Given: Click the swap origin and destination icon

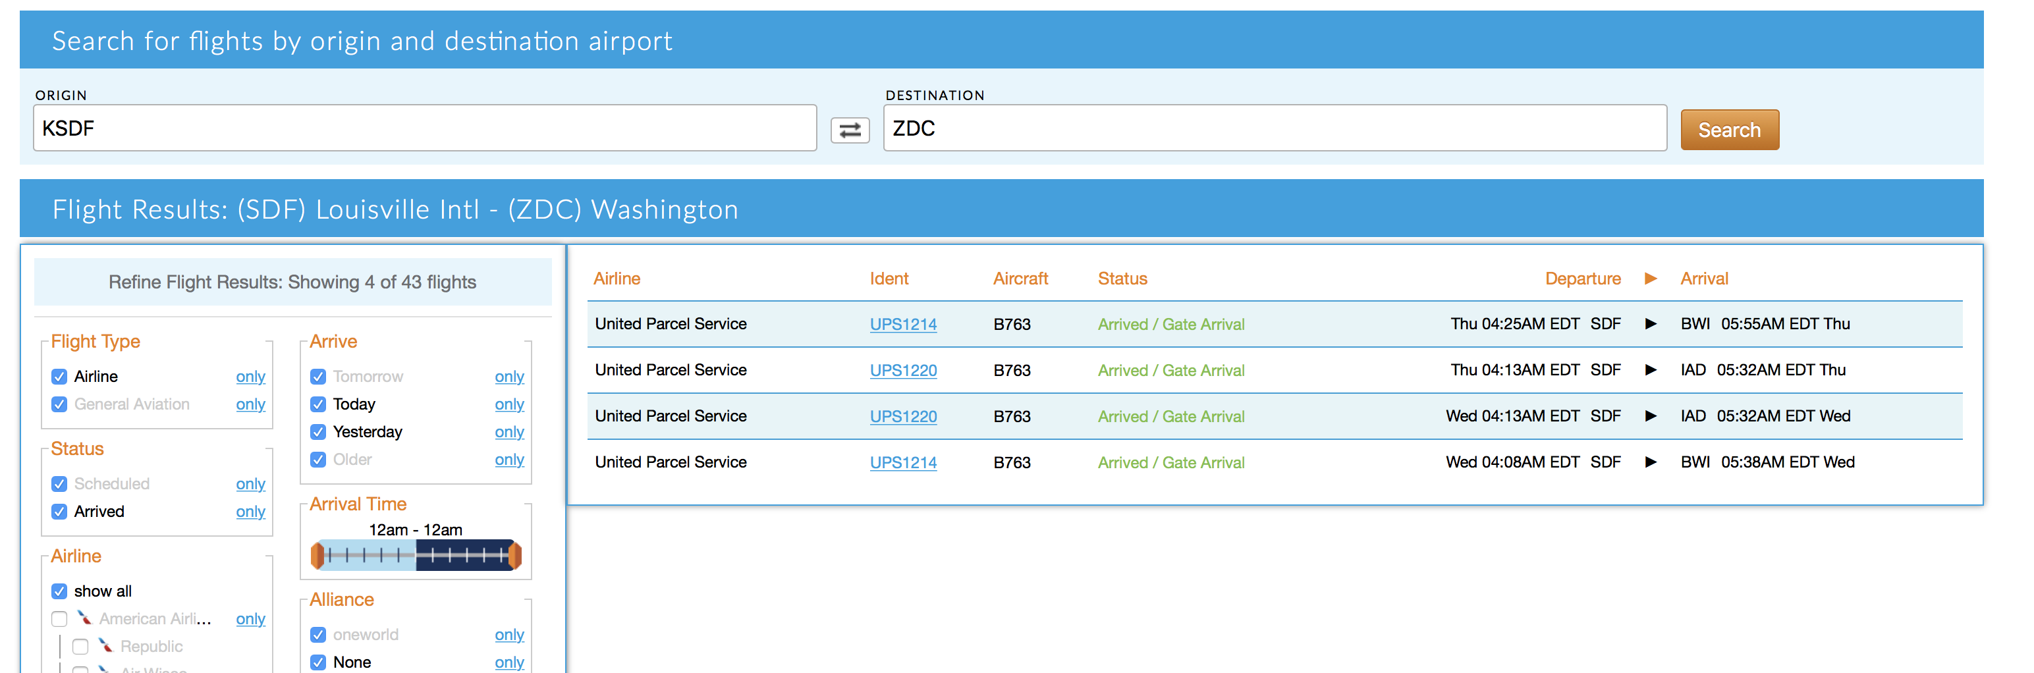Looking at the screenshot, I should (x=849, y=130).
